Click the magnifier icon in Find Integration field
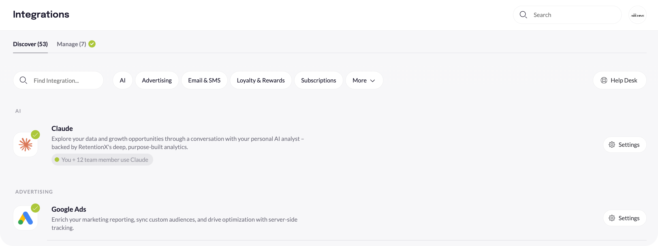This screenshot has width=658, height=246. coord(24,80)
